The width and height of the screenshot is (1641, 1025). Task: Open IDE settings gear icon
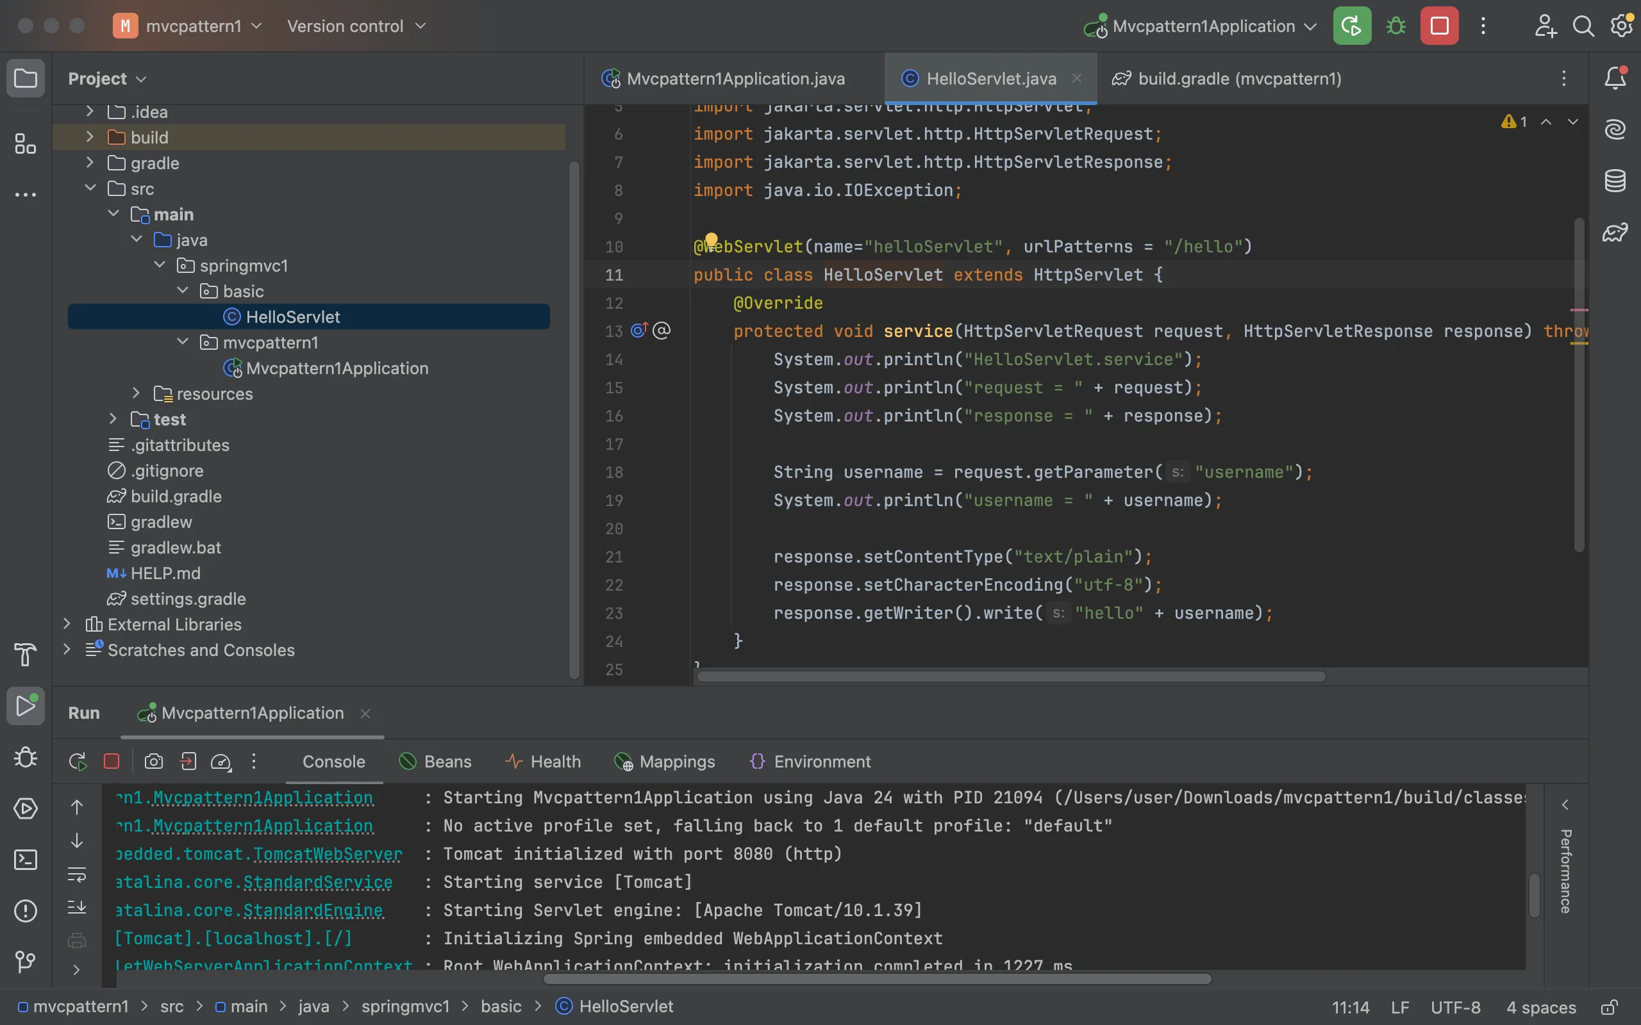(x=1622, y=26)
